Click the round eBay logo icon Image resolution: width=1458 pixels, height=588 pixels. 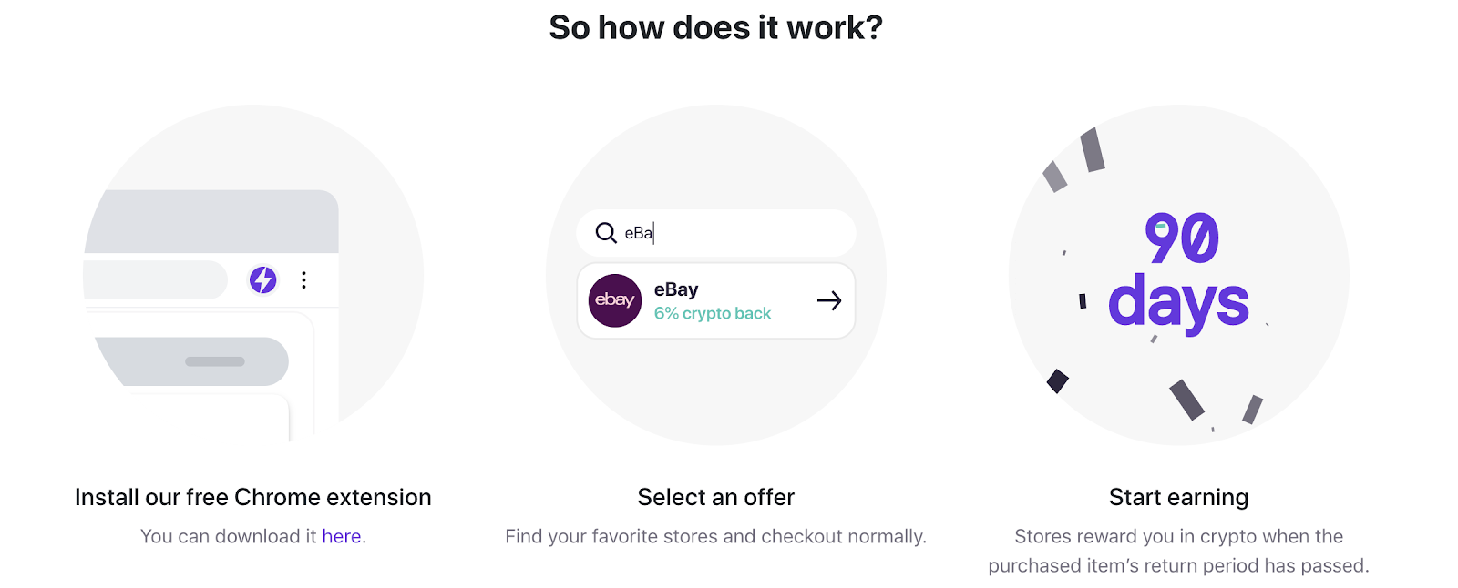(x=615, y=300)
